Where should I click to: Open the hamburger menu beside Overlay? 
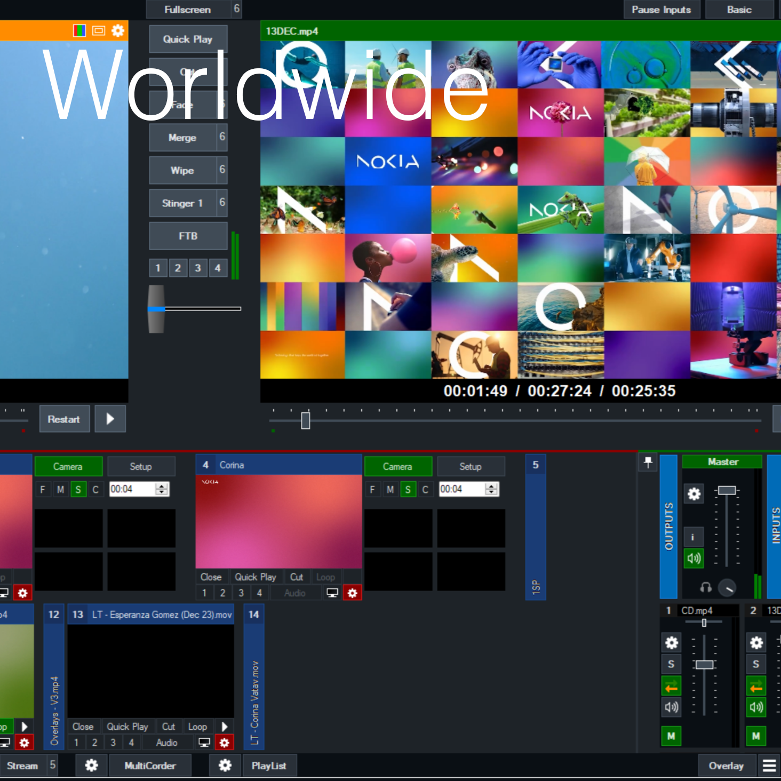click(769, 766)
